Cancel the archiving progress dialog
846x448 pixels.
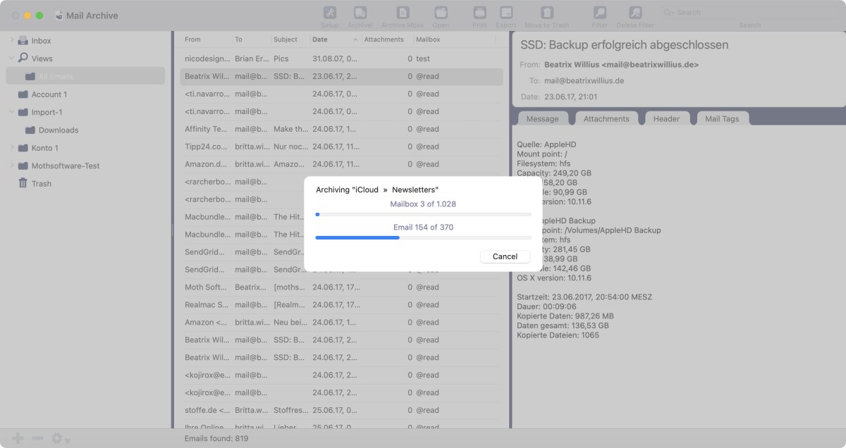point(505,256)
